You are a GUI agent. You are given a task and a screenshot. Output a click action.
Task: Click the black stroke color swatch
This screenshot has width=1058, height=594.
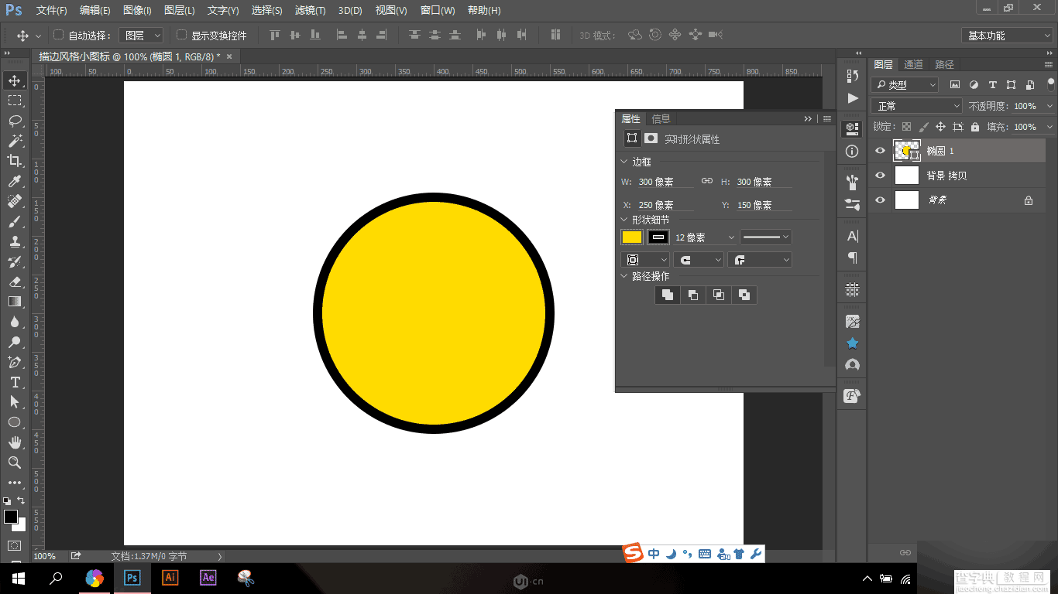coord(658,237)
